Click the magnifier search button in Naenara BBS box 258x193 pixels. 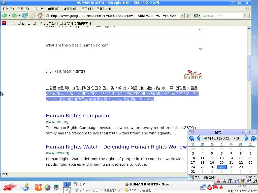click(246, 16)
